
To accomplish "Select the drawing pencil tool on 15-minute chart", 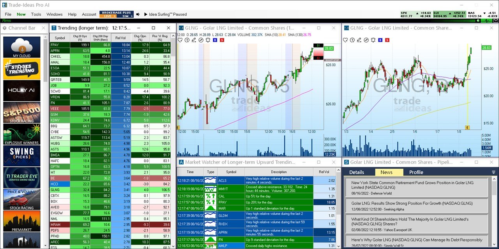I will [194, 40].
